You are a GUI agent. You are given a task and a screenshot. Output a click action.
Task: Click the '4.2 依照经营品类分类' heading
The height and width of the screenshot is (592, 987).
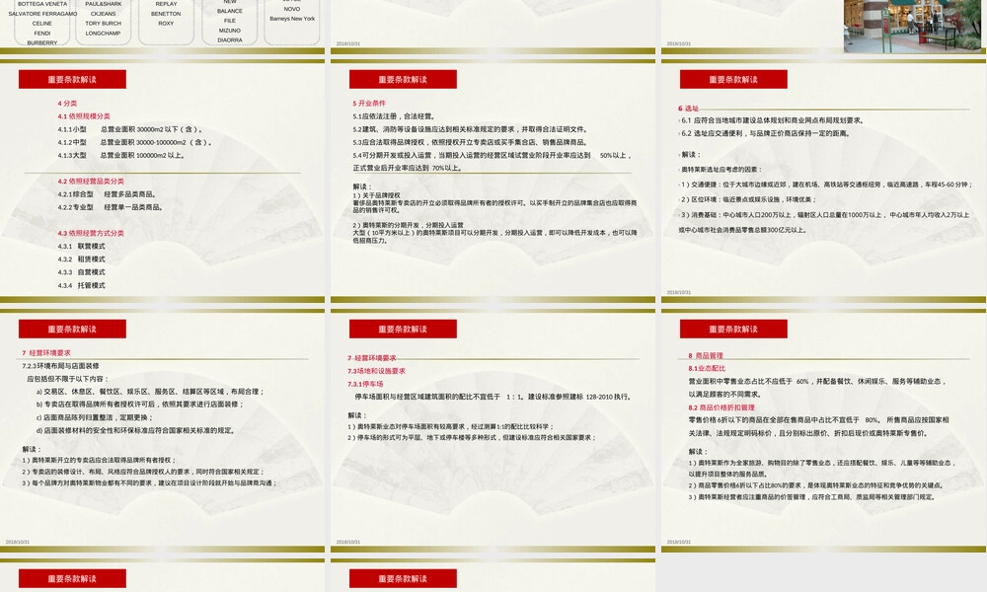coord(91,182)
